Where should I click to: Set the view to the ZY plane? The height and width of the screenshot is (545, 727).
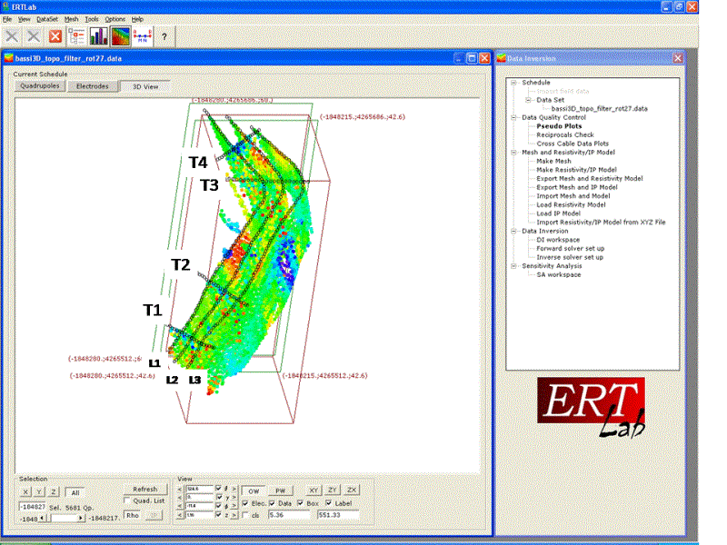[333, 490]
